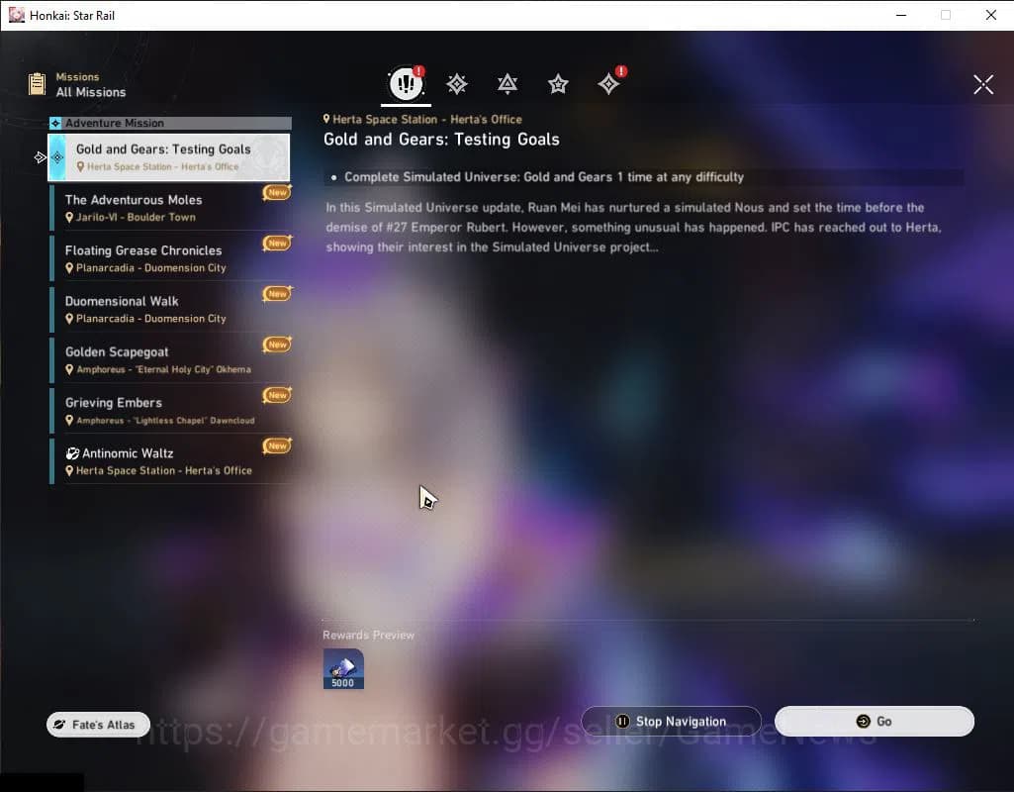
Task: Click the Complete Simulated Universe objective text
Action: tap(544, 177)
